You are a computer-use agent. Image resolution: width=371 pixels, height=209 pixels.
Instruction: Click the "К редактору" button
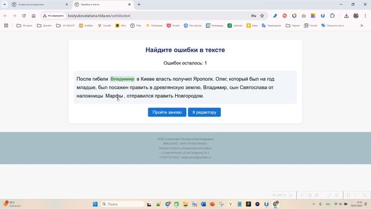click(x=204, y=112)
